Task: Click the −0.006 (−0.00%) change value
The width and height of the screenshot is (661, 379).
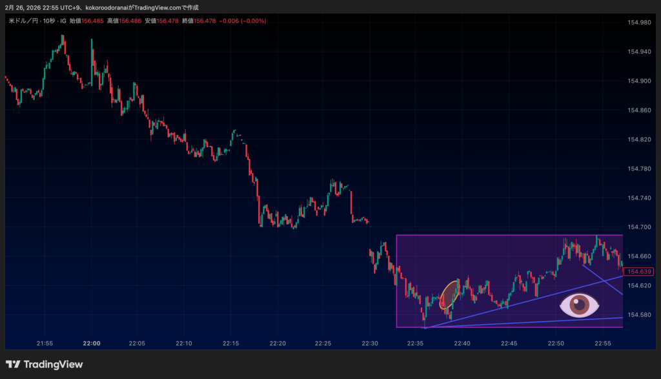Action: click(x=243, y=21)
